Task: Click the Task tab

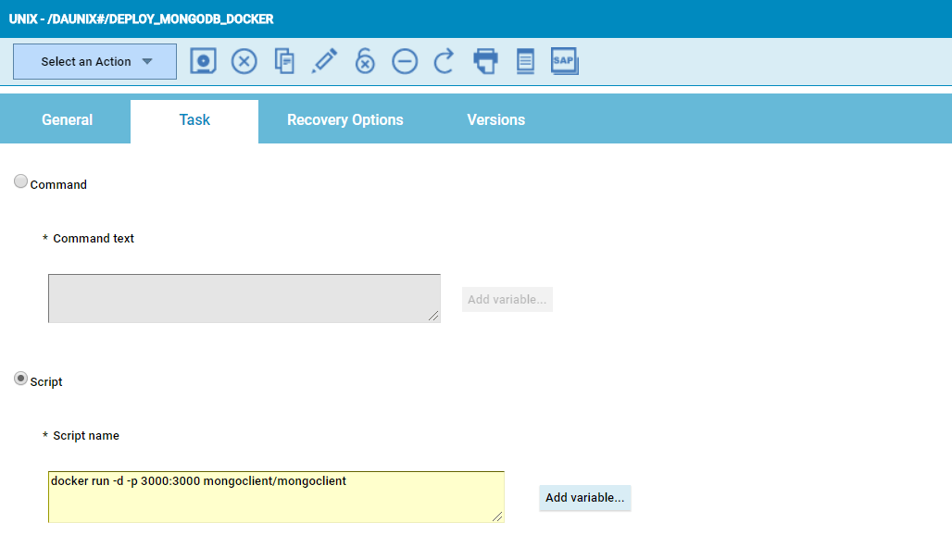Action: click(x=194, y=120)
